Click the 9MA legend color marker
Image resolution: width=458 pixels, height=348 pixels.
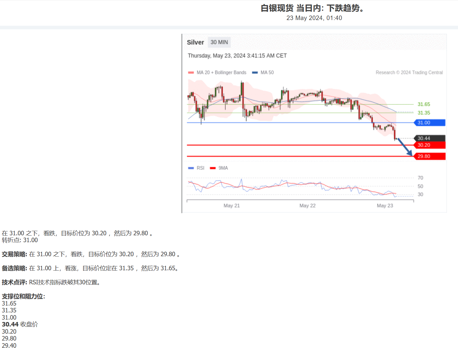213,168
